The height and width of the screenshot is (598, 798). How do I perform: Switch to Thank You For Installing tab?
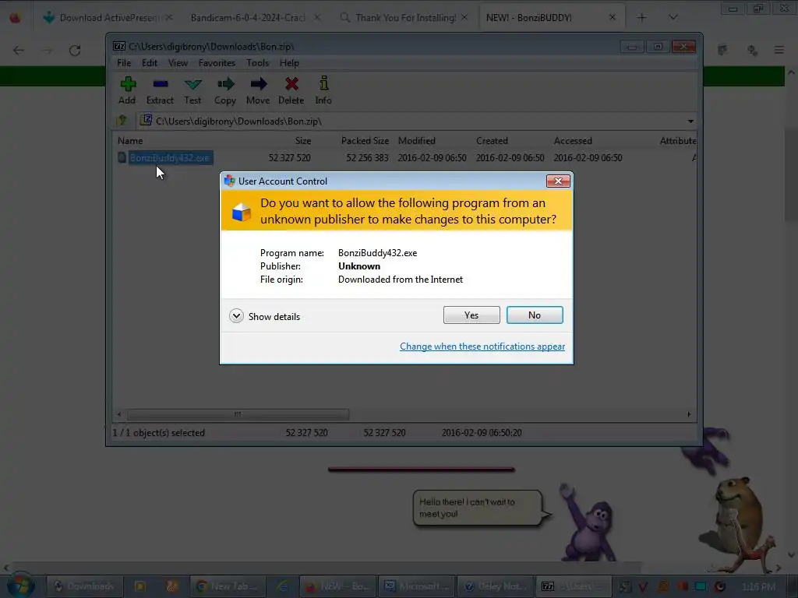405,17
